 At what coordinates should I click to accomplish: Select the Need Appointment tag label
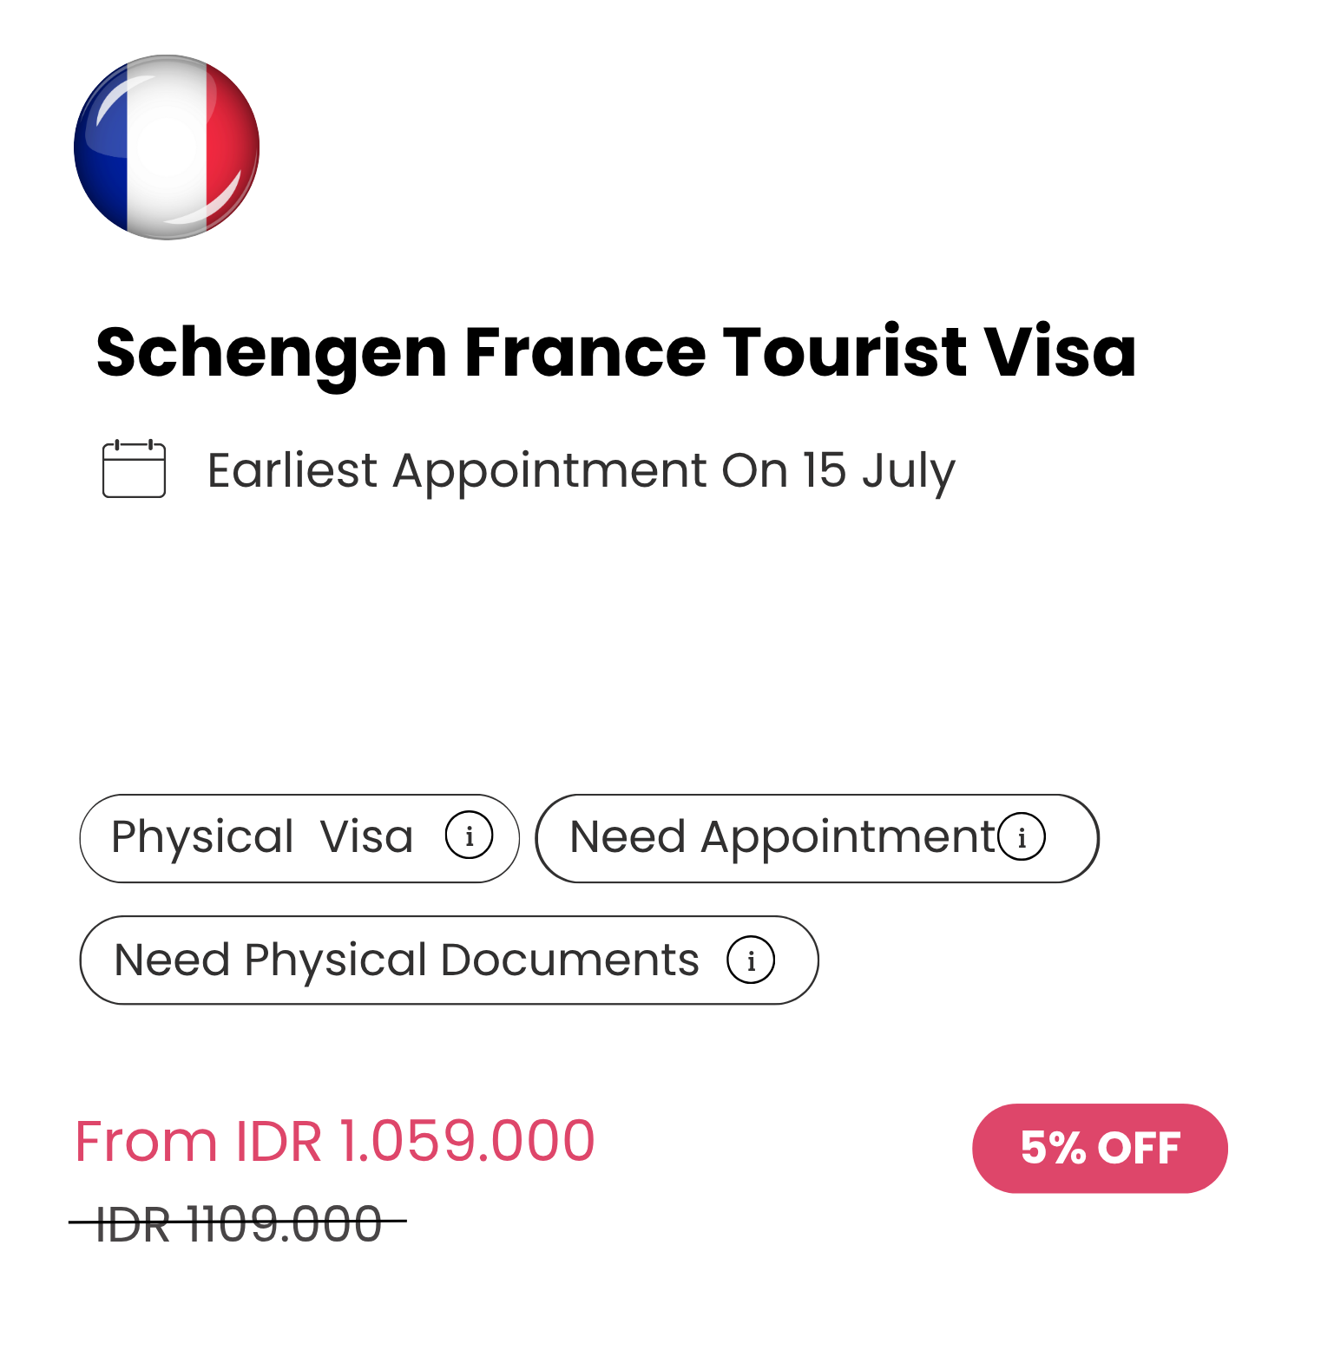point(781,837)
